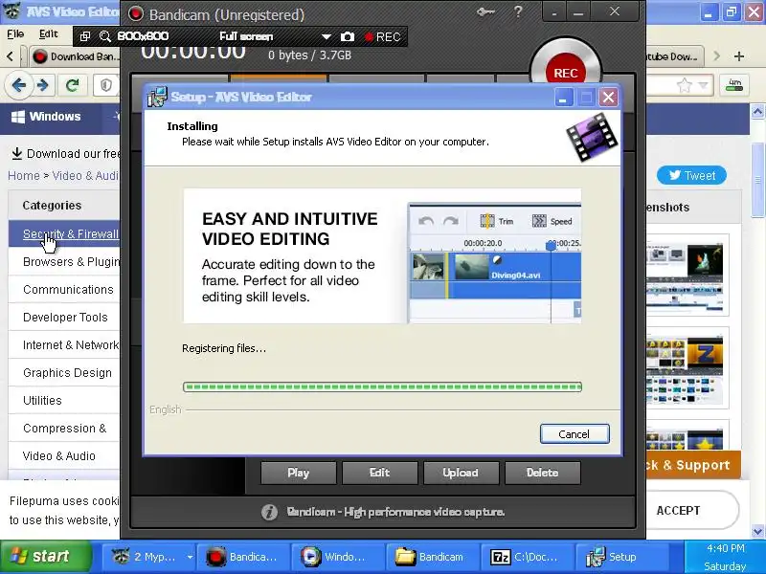This screenshot has height=574, width=766.
Task: Click the system clock 4:40 PM
Action: click(726, 548)
